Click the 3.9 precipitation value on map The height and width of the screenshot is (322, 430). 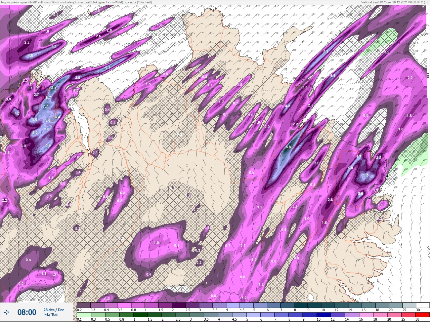click(78, 78)
